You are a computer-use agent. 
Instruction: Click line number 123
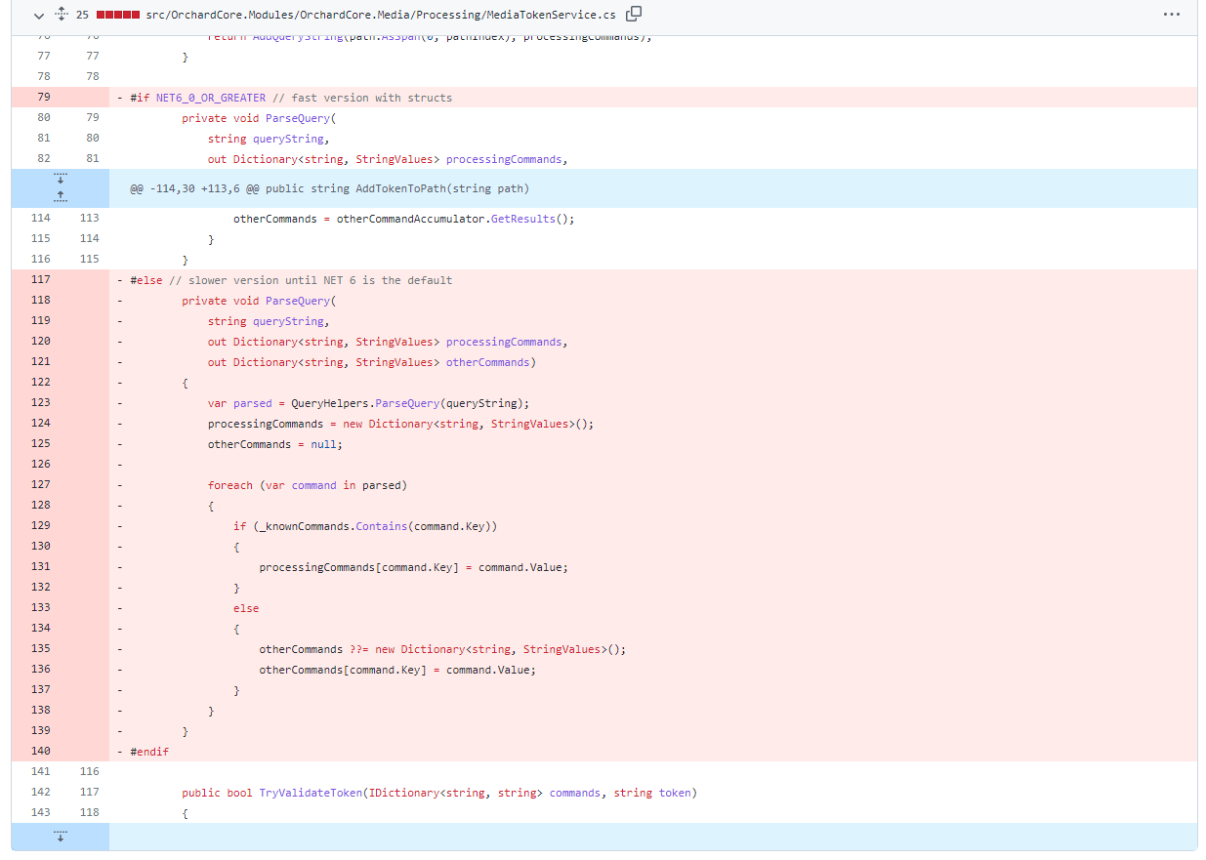tap(41, 403)
